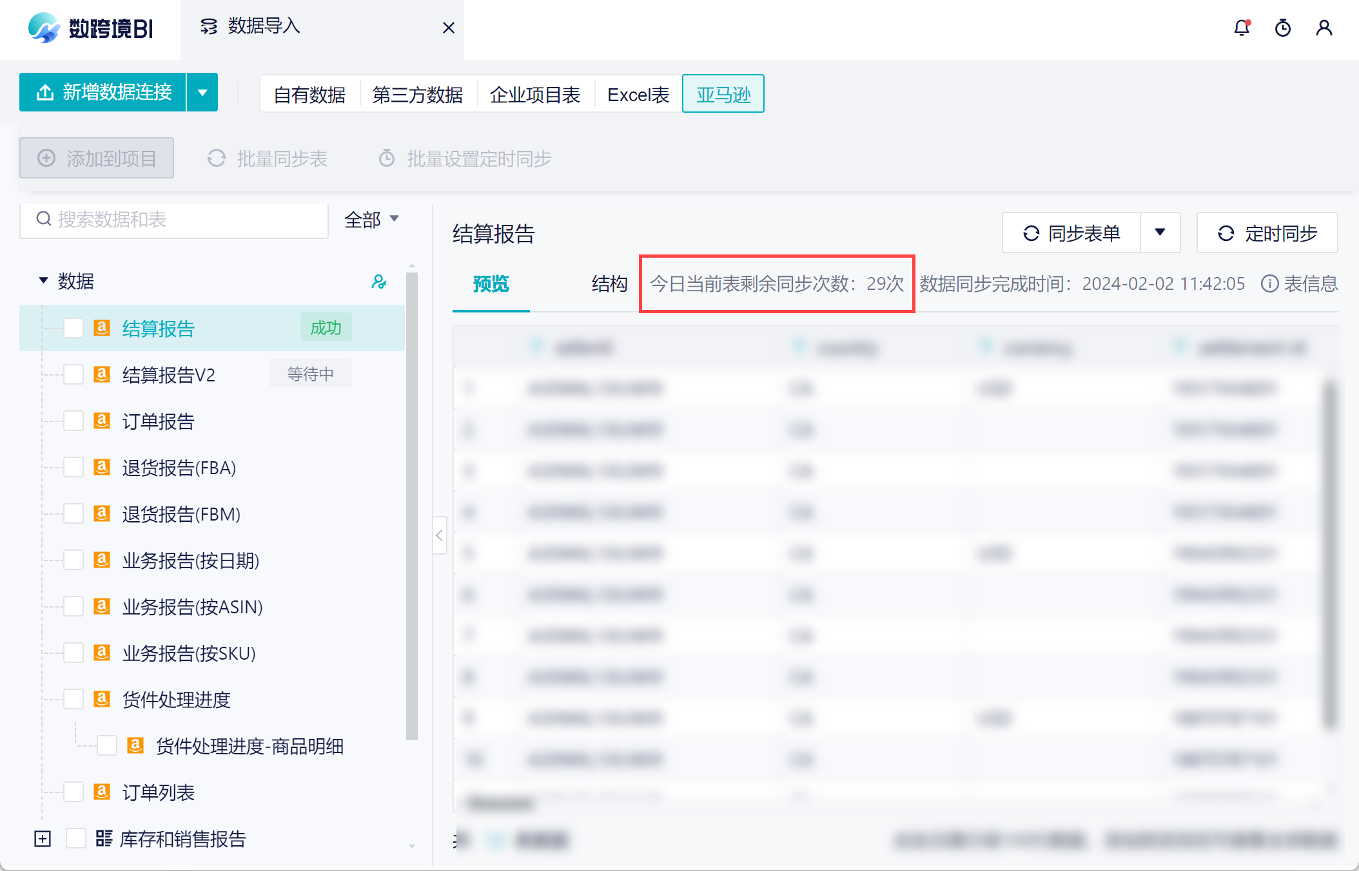This screenshot has width=1359, height=871.
Task: Check the 结算报告V2 checkbox
Action: pyautogui.click(x=73, y=374)
